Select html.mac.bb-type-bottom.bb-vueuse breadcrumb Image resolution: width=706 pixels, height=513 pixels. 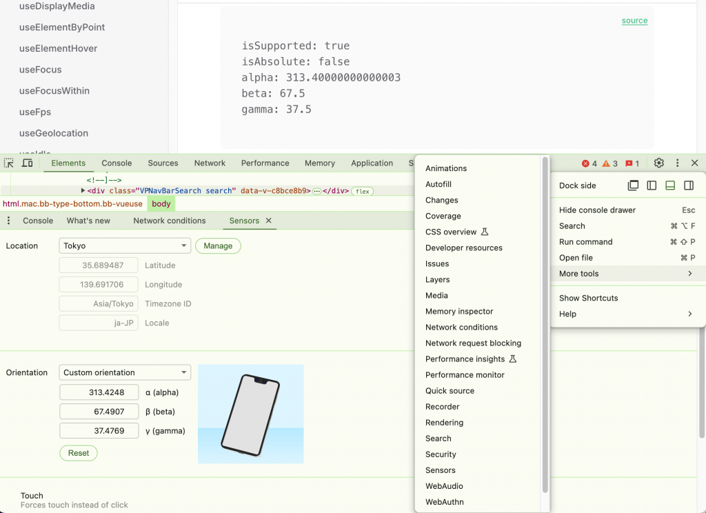tap(72, 203)
